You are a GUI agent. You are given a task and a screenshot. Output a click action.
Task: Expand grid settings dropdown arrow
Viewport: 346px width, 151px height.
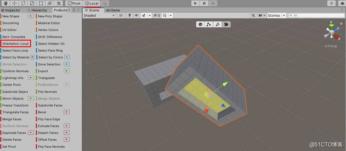[171, 15]
